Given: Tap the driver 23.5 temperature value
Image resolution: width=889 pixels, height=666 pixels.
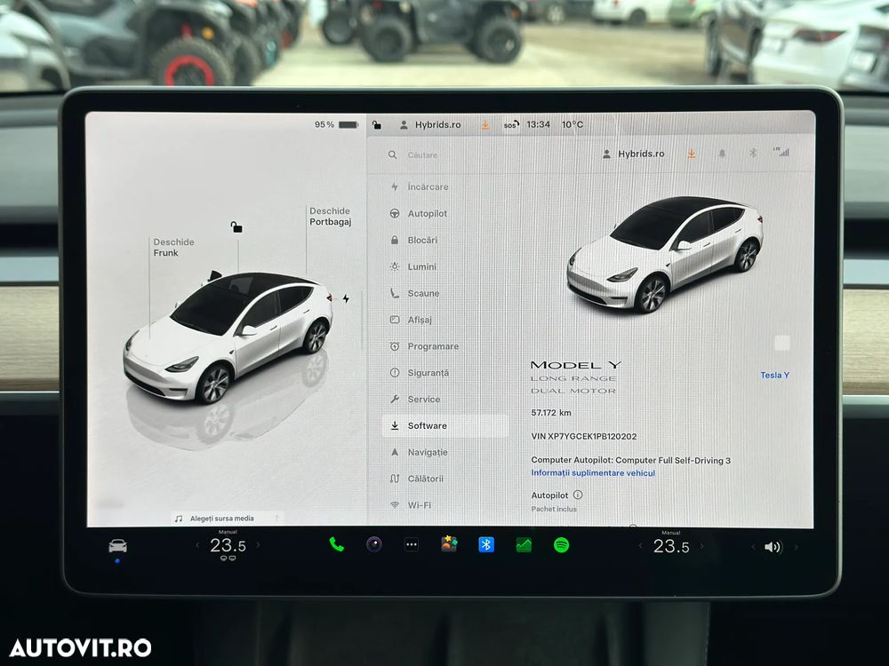Looking at the screenshot, I should 228,545.
